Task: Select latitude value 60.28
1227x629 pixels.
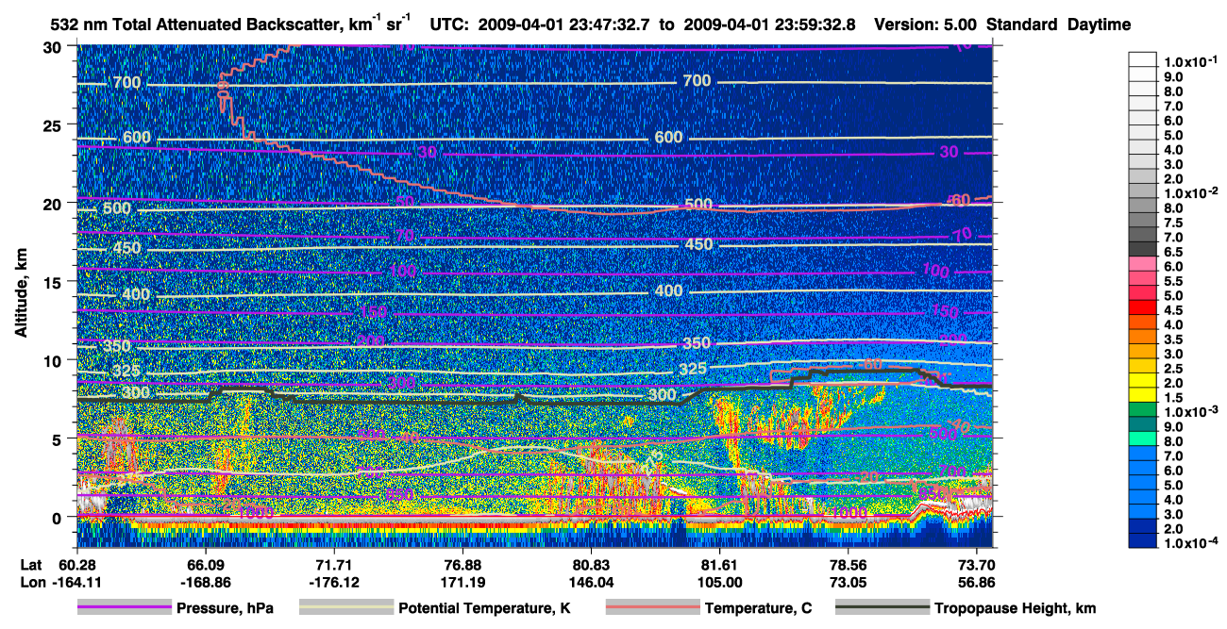Action: coord(76,564)
